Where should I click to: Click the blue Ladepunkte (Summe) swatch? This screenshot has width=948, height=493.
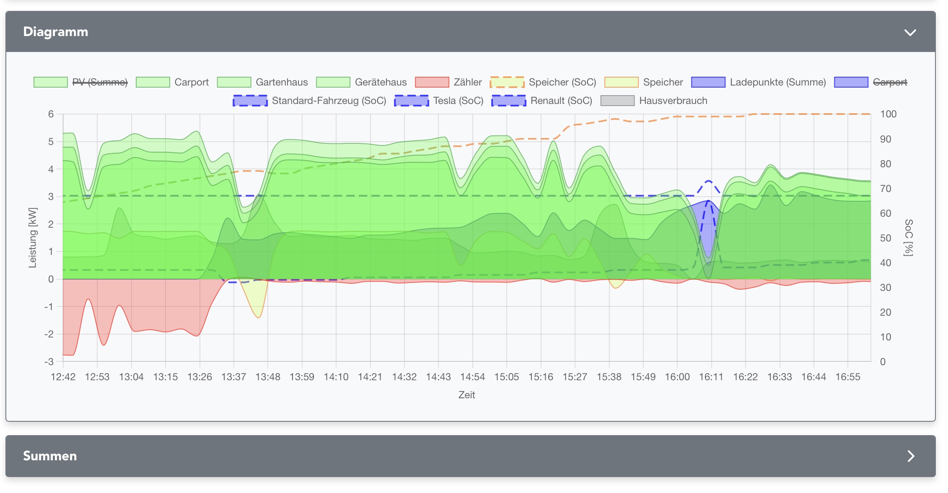pyautogui.click(x=708, y=82)
